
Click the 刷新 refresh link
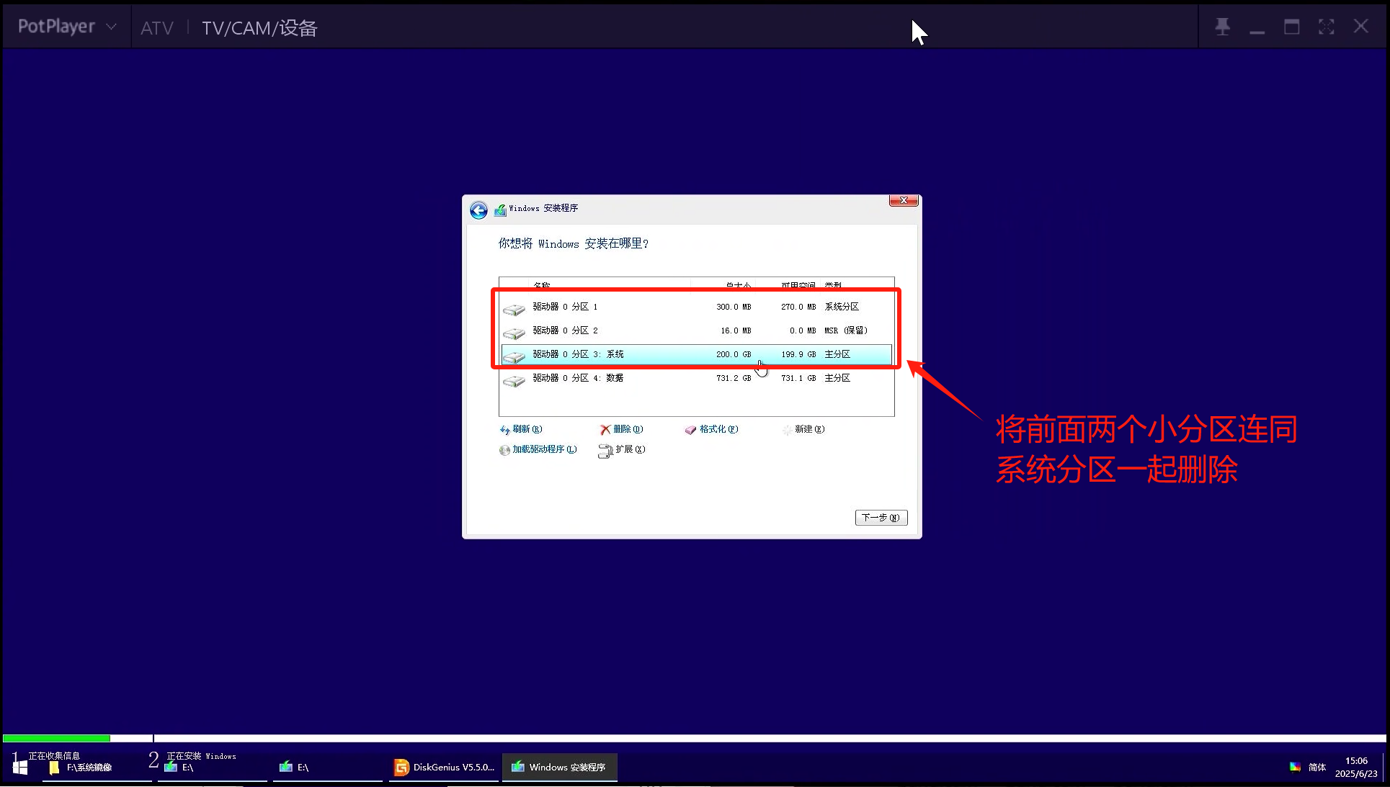tap(521, 429)
